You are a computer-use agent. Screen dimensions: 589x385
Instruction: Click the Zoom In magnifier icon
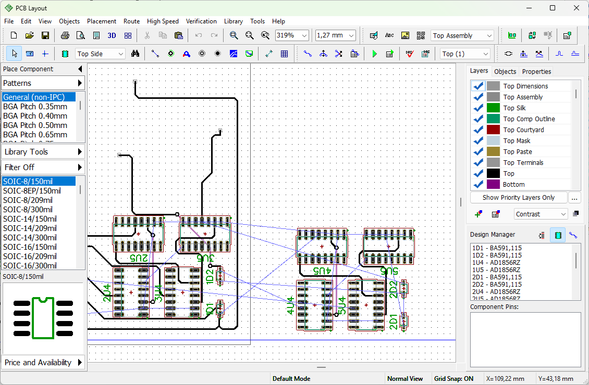234,35
